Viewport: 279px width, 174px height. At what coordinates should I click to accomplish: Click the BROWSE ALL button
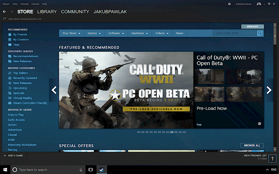[252, 145]
